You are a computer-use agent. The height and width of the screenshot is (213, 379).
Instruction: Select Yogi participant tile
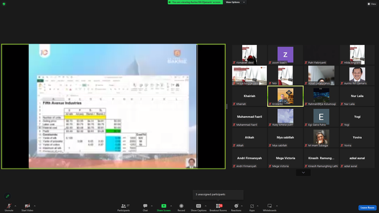(x=357, y=117)
